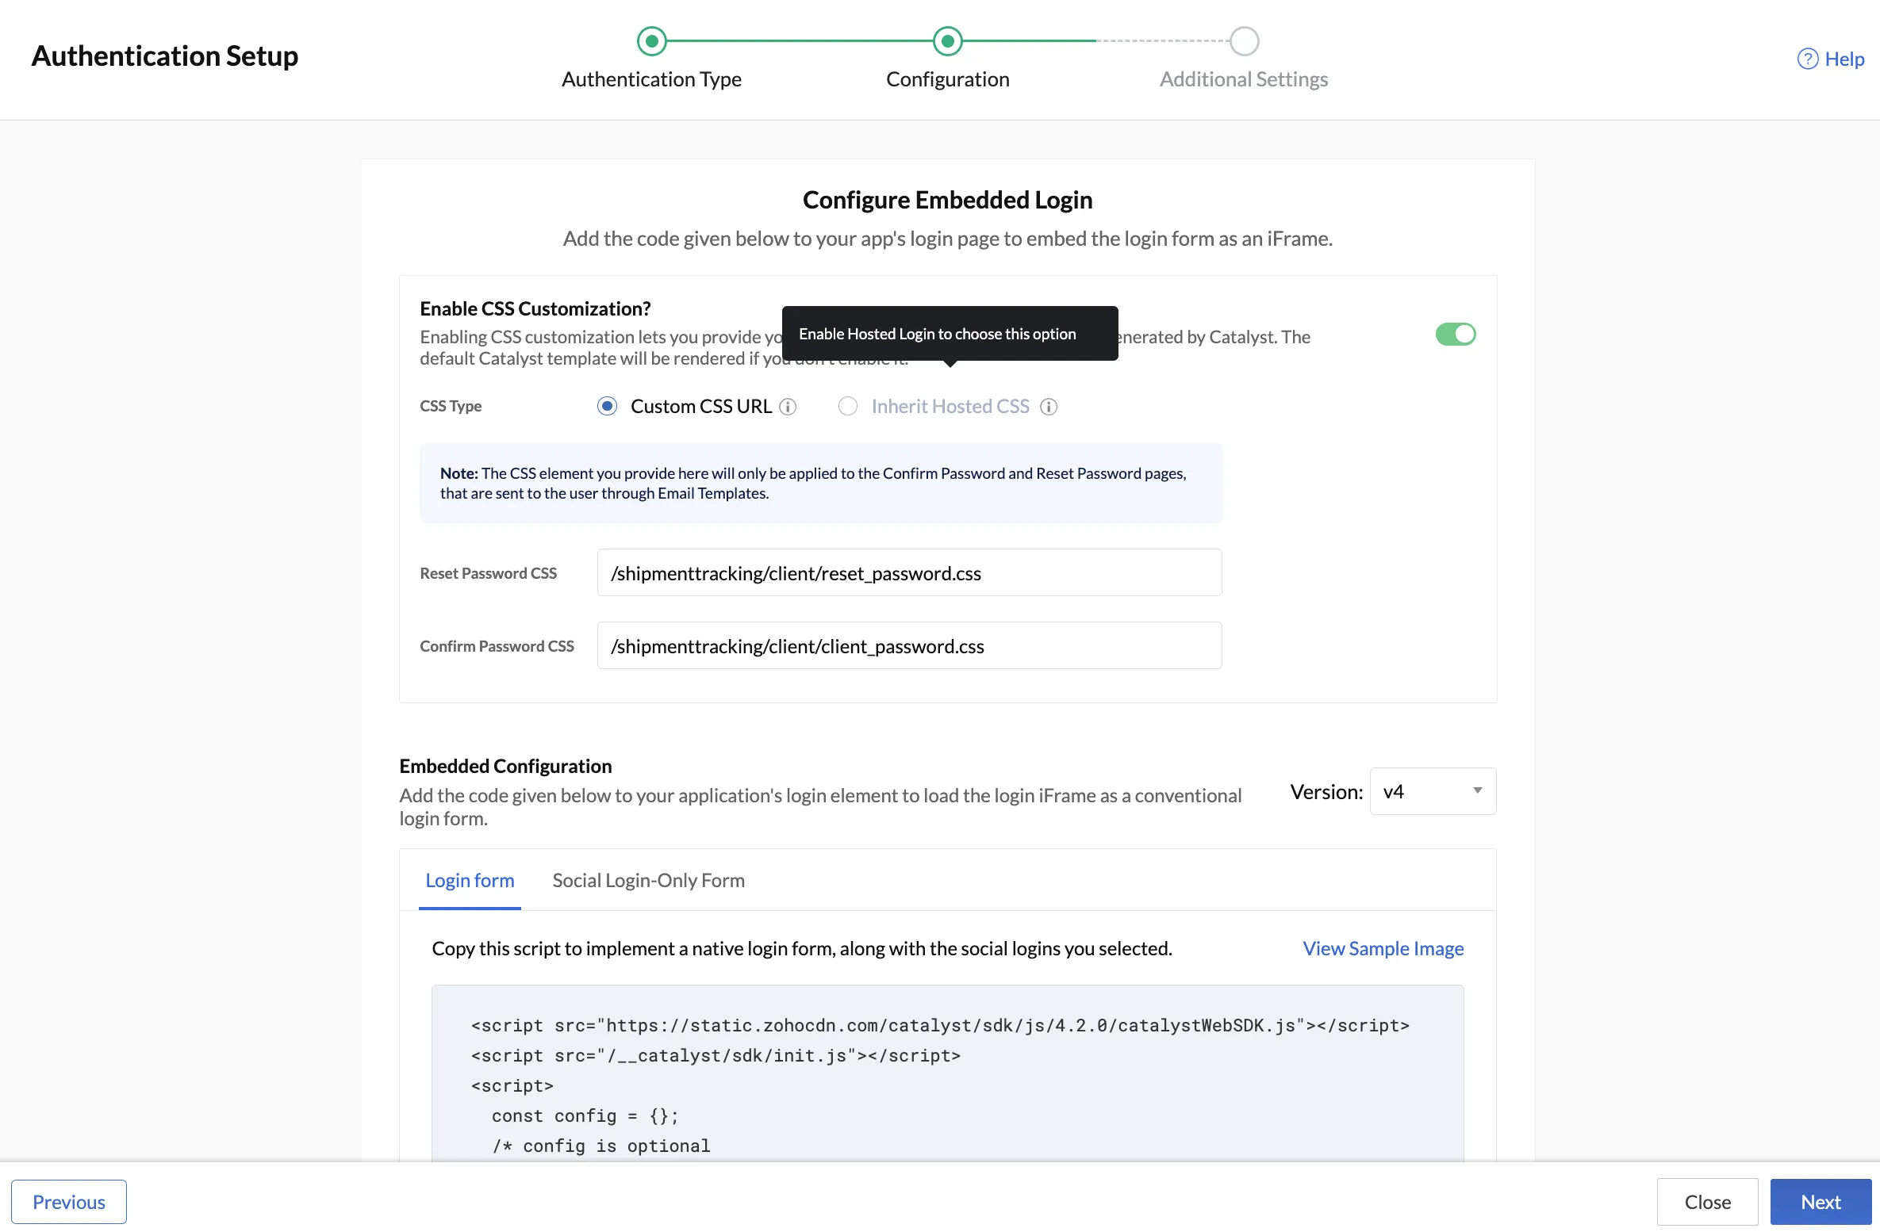1880x1232 pixels.
Task: Click the 'Version:' label
Action: [1326, 791]
